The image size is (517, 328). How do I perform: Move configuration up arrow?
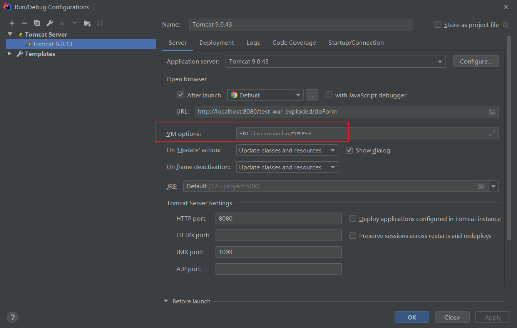[x=62, y=23]
